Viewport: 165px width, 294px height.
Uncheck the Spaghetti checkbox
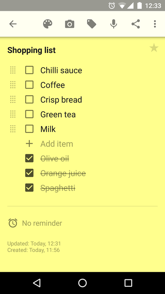click(29, 188)
